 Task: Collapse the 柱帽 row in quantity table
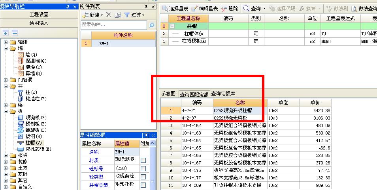pyautogui.click(x=172, y=26)
